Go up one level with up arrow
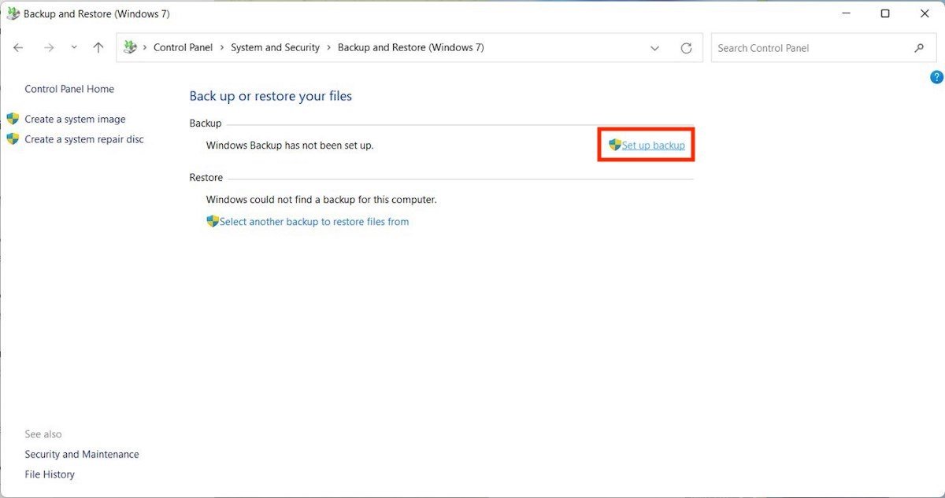Screen dimensions: 945x498 click(x=98, y=48)
